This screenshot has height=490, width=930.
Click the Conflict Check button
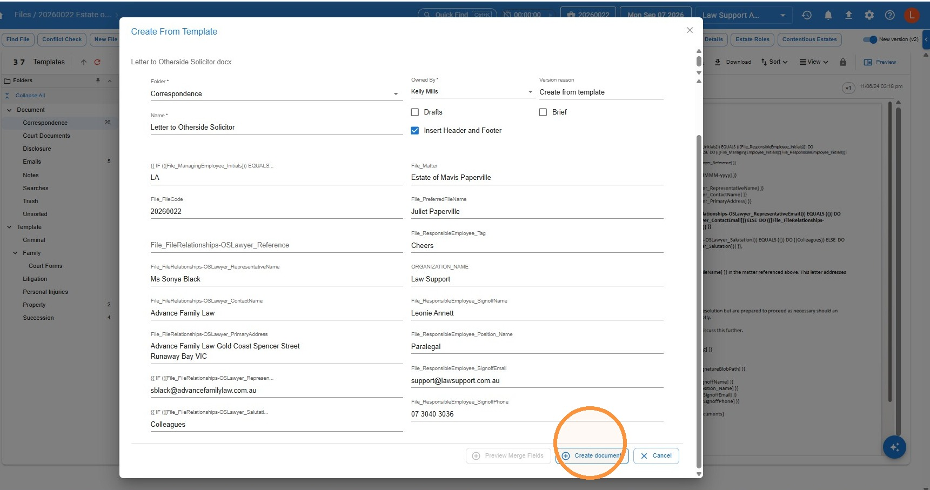(x=62, y=39)
